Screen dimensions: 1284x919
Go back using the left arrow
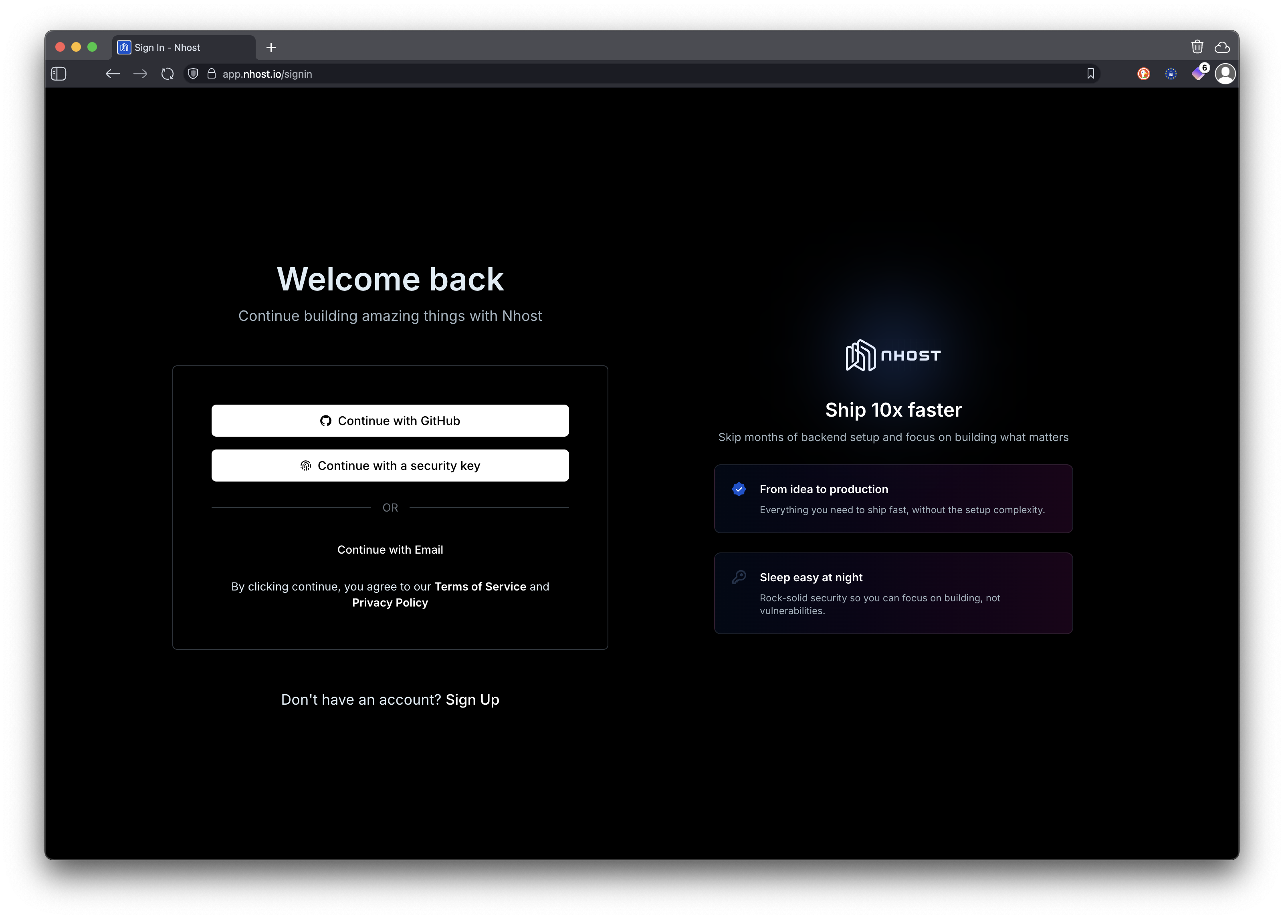[113, 74]
